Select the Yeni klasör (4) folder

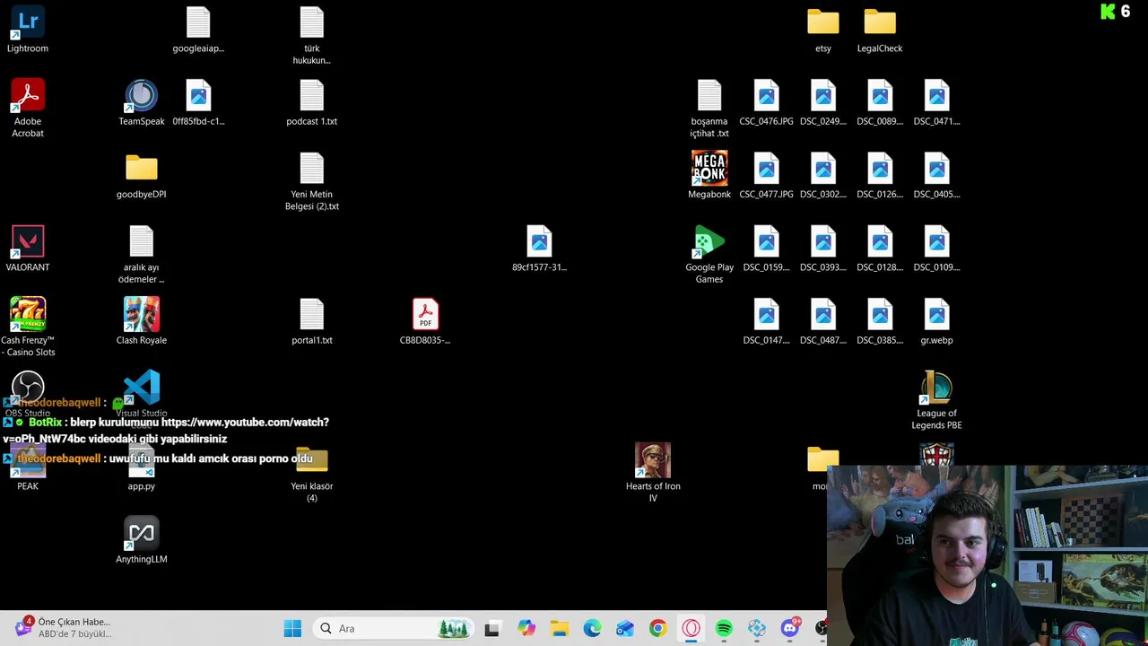(x=312, y=473)
